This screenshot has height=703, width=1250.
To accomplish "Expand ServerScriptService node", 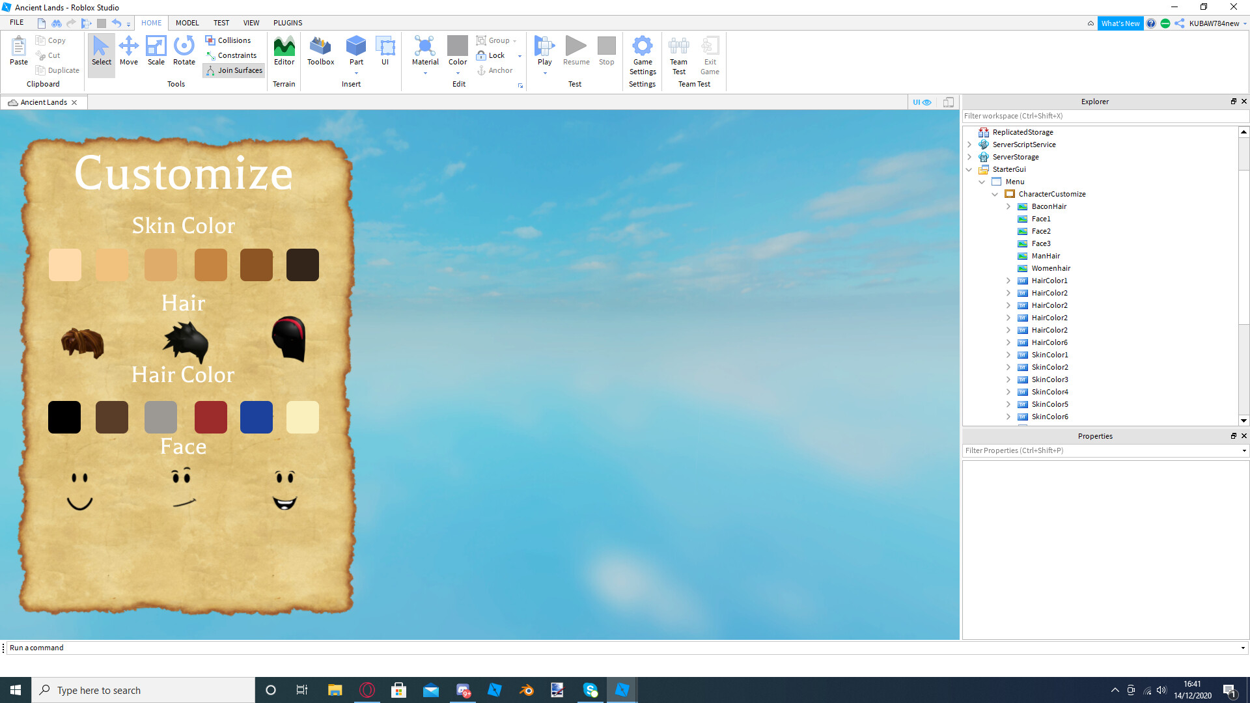I will pyautogui.click(x=969, y=145).
